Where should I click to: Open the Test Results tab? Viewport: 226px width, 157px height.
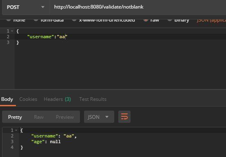tap(93, 99)
